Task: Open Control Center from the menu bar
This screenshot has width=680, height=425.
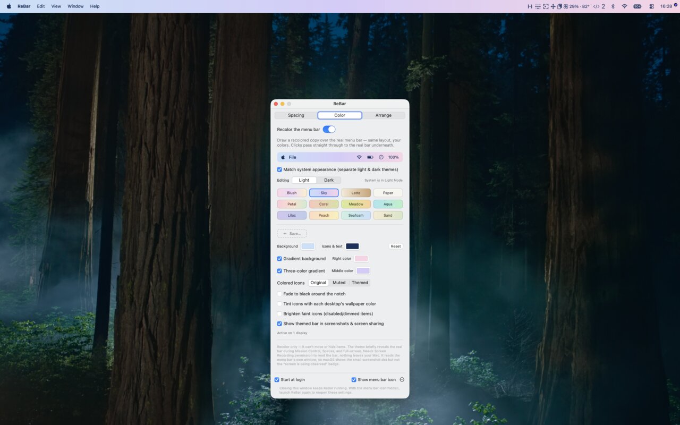Action: tap(652, 6)
